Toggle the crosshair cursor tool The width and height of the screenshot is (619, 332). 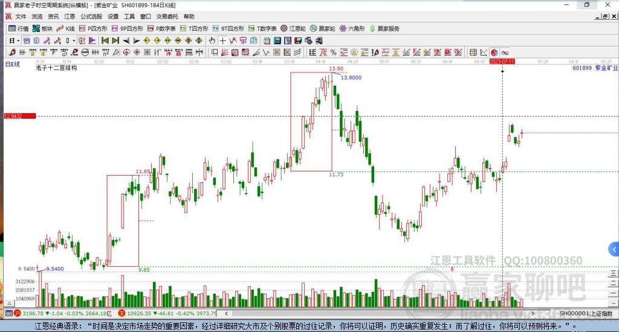[x=222, y=40]
